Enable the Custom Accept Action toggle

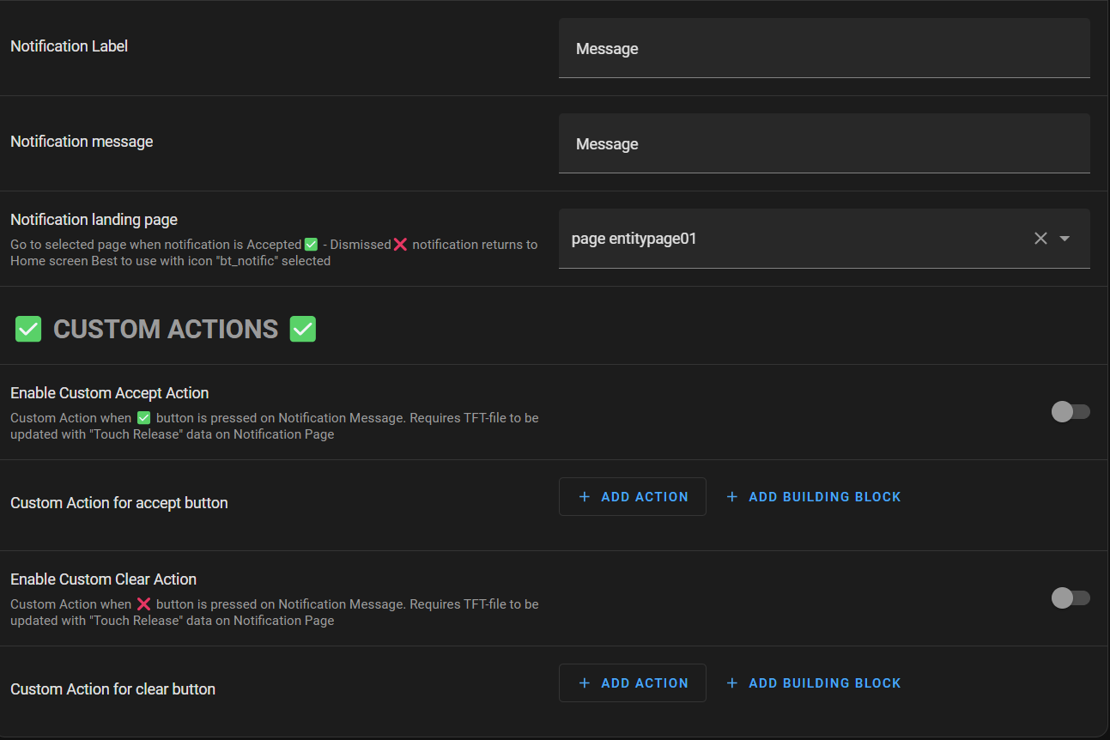(1070, 411)
